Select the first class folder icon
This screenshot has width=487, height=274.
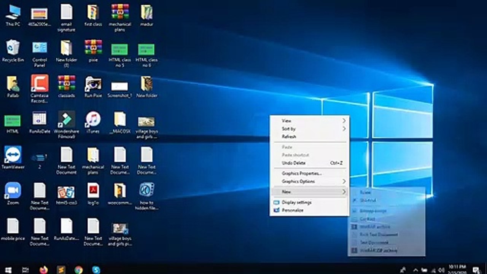click(x=93, y=16)
